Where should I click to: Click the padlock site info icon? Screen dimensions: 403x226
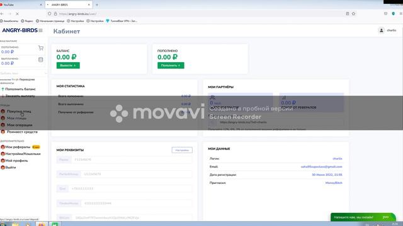55,14
